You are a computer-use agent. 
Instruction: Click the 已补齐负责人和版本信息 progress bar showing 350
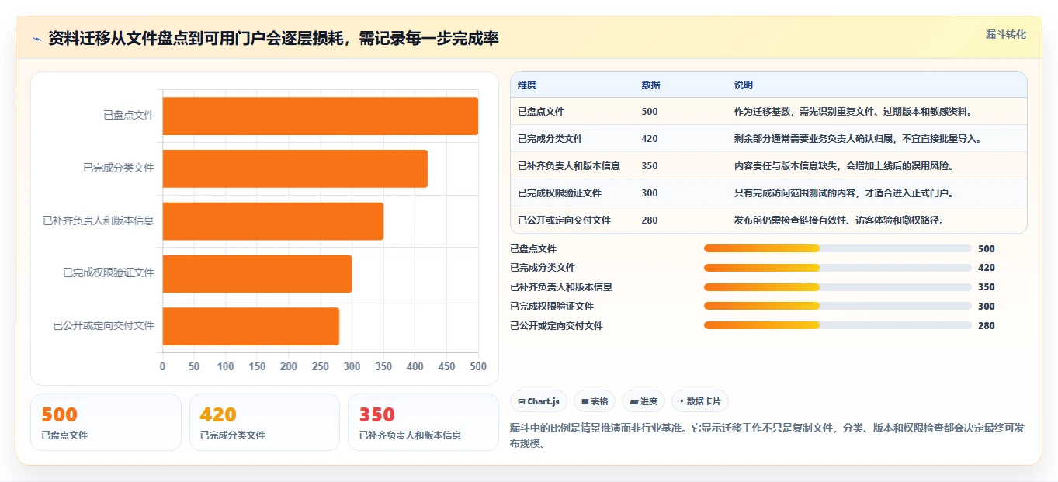[x=838, y=287]
